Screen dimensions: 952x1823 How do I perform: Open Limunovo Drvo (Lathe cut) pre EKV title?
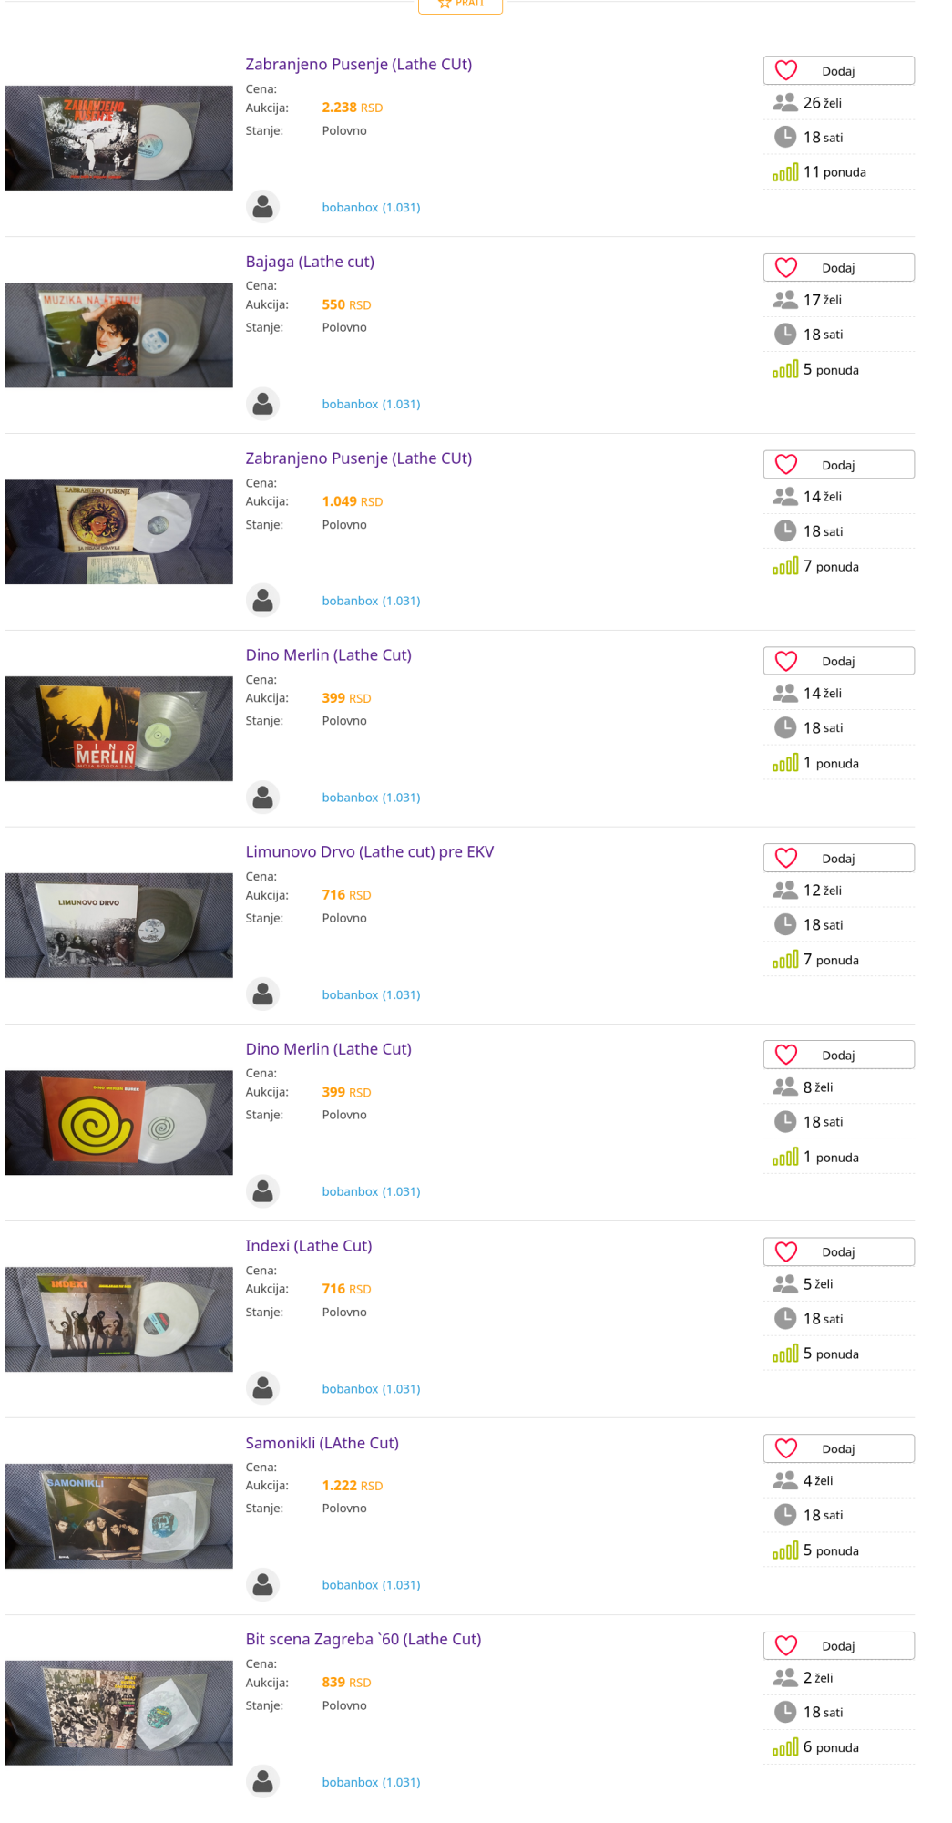point(369,851)
